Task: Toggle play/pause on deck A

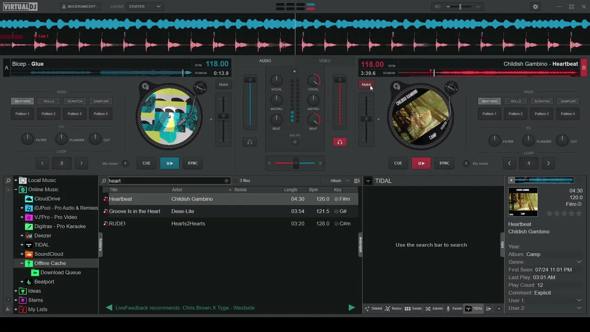Action: tap(170, 163)
